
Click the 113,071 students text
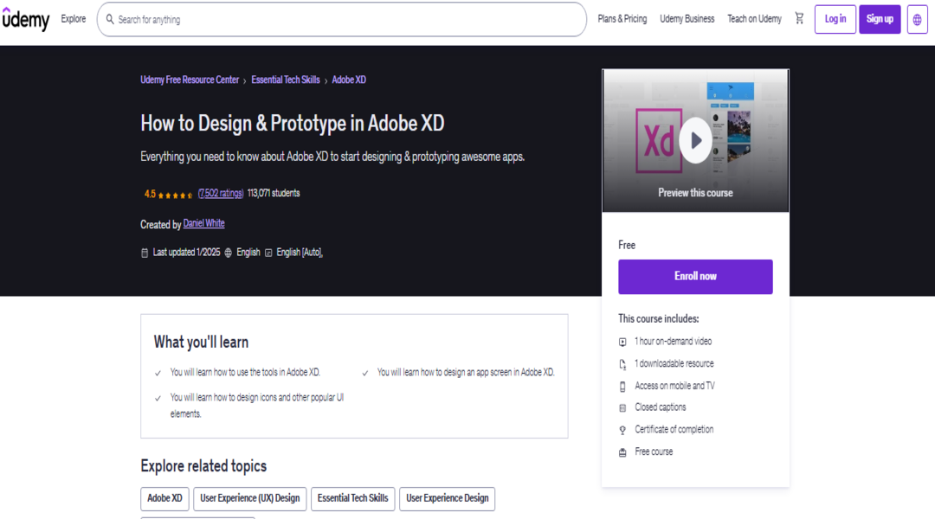click(x=274, y=193)
